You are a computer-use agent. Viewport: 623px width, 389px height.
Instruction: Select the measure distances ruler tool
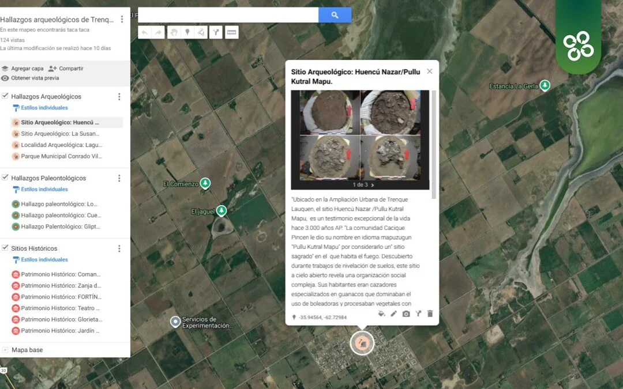point(232,32)
